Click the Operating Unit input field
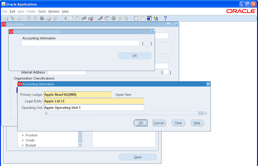 tap(94, 107)
